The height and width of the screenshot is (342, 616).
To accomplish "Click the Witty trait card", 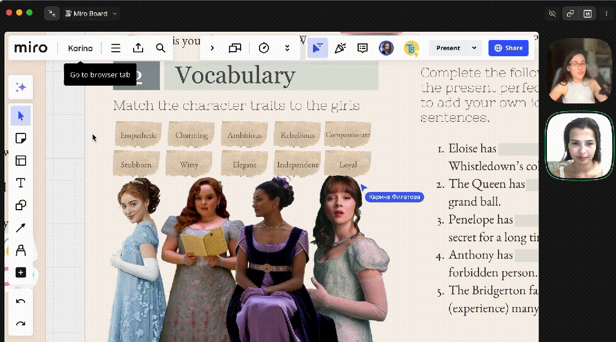I will 189,165.
